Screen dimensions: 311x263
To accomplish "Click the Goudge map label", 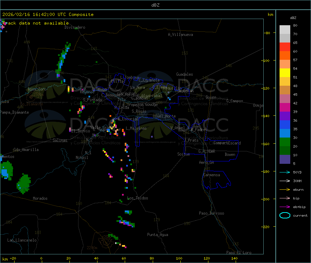I will [x=151, y=104].
